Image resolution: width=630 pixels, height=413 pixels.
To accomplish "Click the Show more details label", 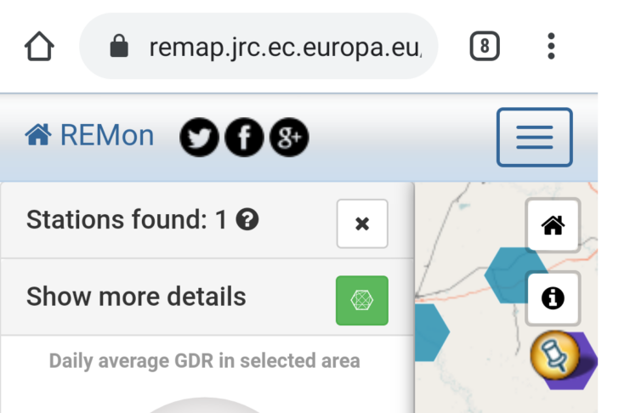I will (136, 297).
